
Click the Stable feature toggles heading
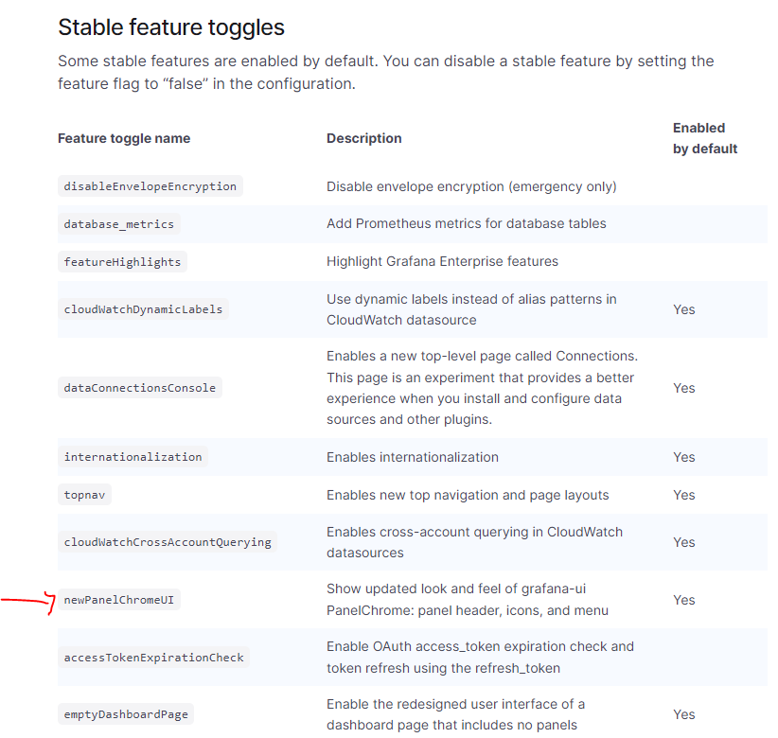(x=171, y=27)
